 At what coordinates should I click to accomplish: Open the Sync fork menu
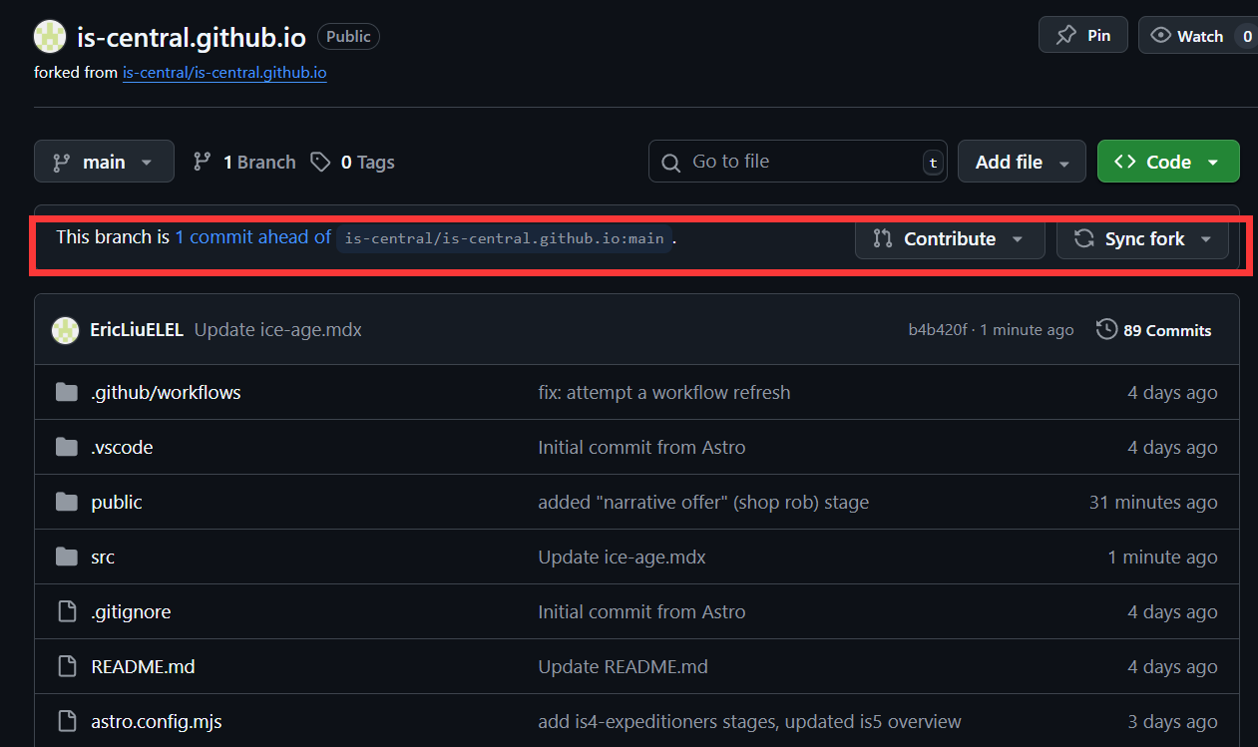click(x=1142, y=238)
